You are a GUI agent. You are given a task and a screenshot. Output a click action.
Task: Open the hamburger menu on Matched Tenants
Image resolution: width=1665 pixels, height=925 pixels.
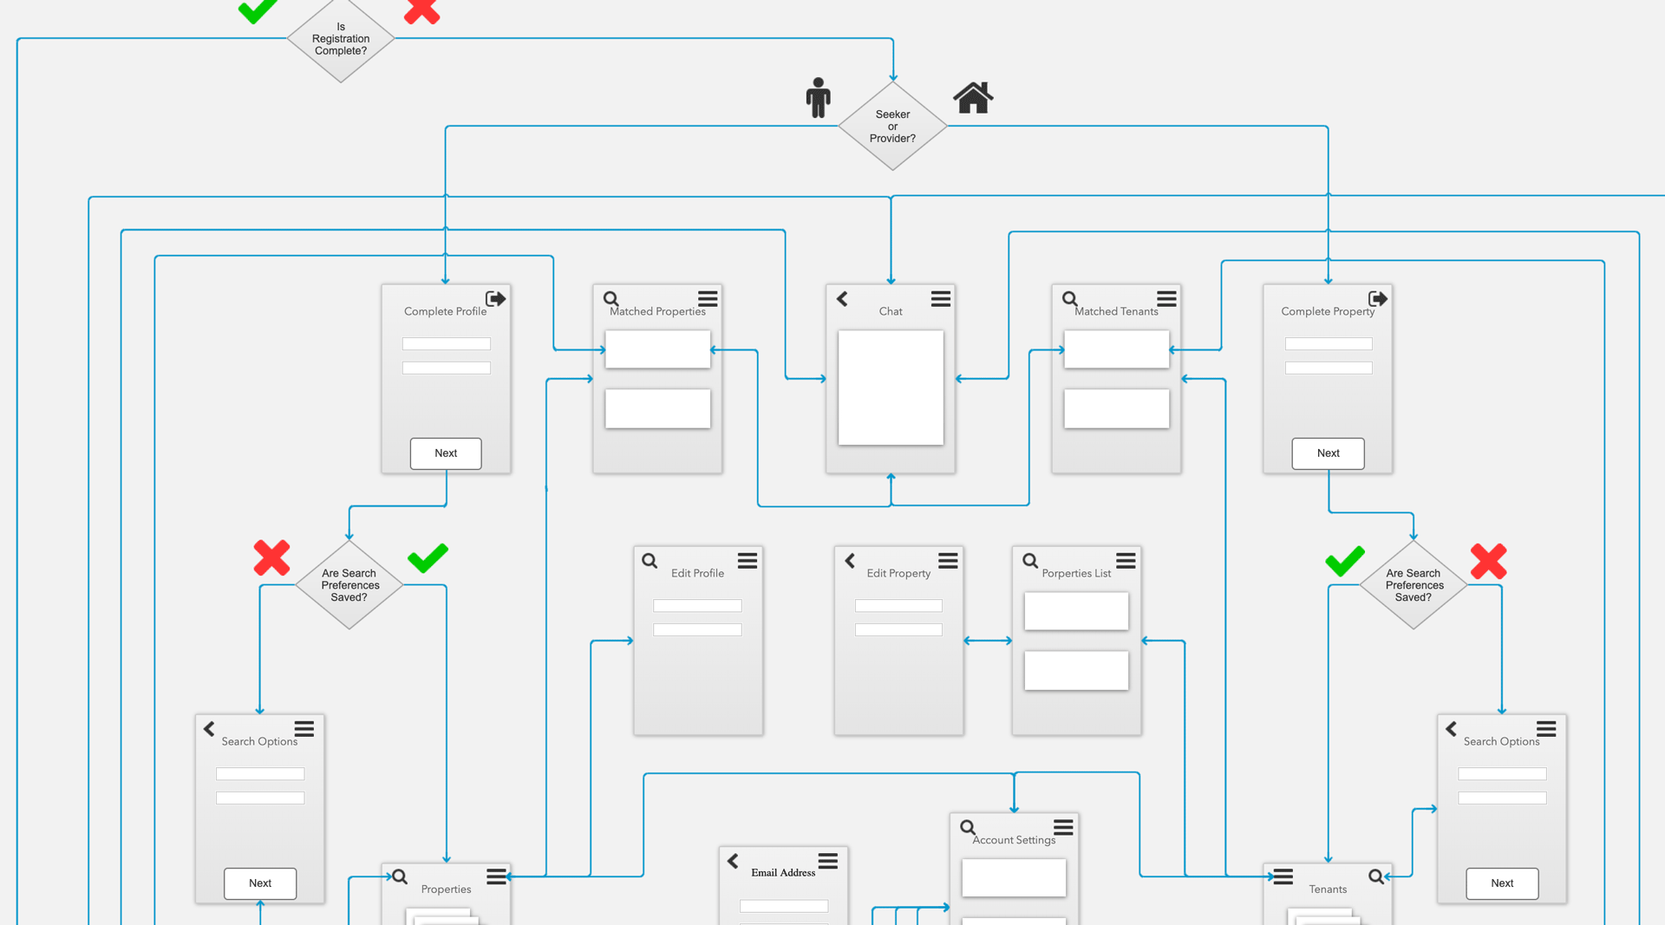point(1167,299)
